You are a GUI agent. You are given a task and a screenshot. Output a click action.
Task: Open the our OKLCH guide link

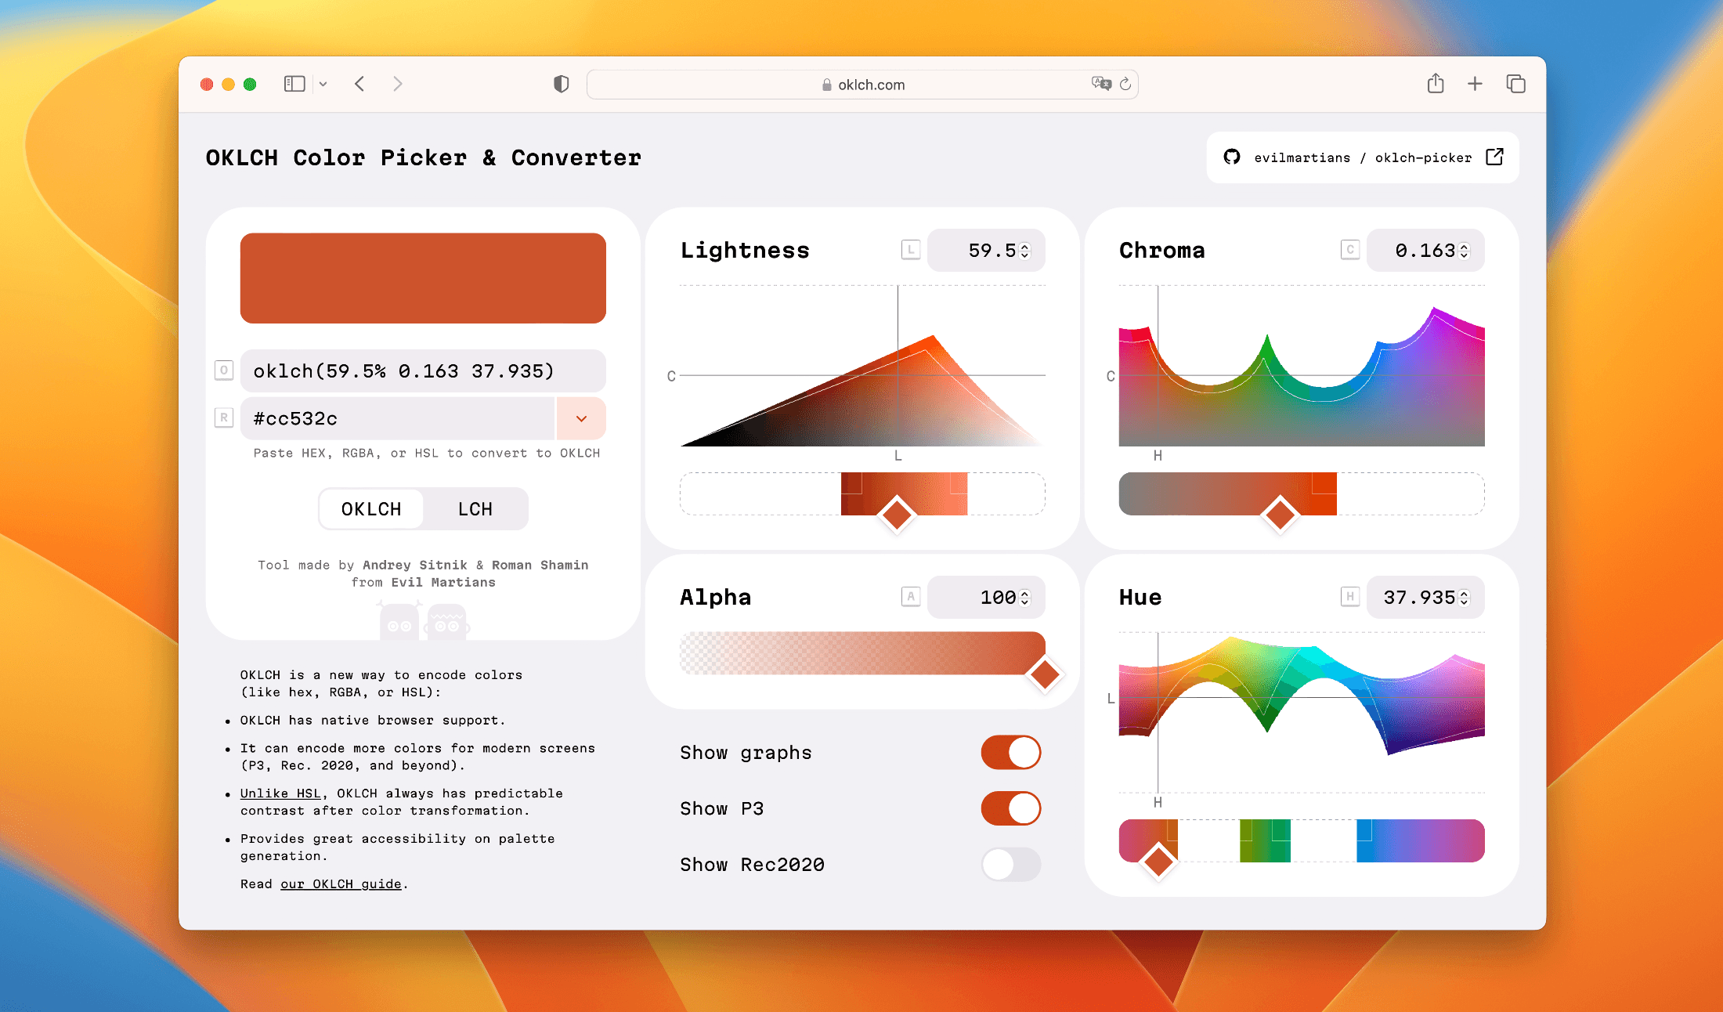click(x=341, y=884)
